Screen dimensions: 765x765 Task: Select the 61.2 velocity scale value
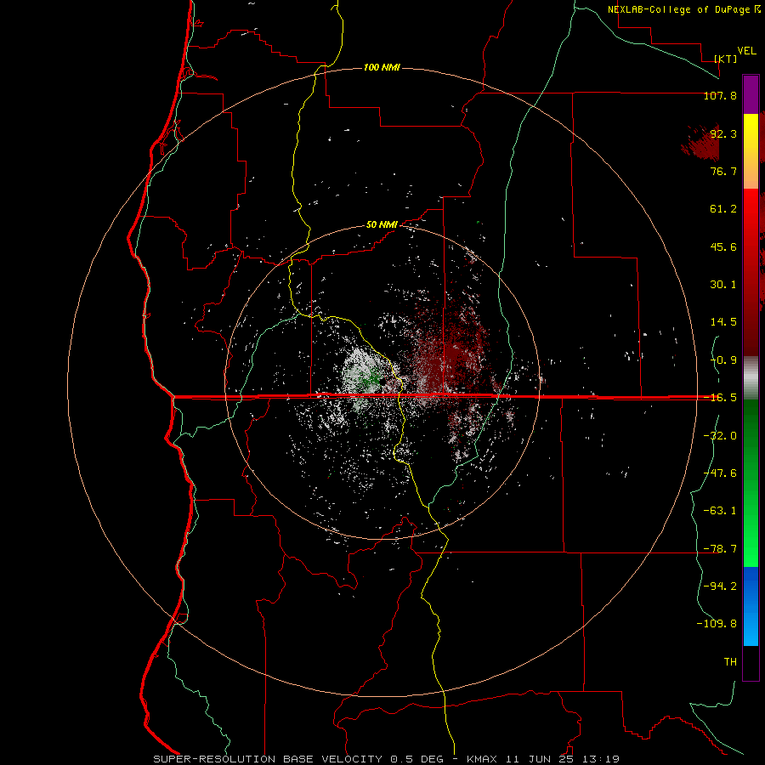723,209
